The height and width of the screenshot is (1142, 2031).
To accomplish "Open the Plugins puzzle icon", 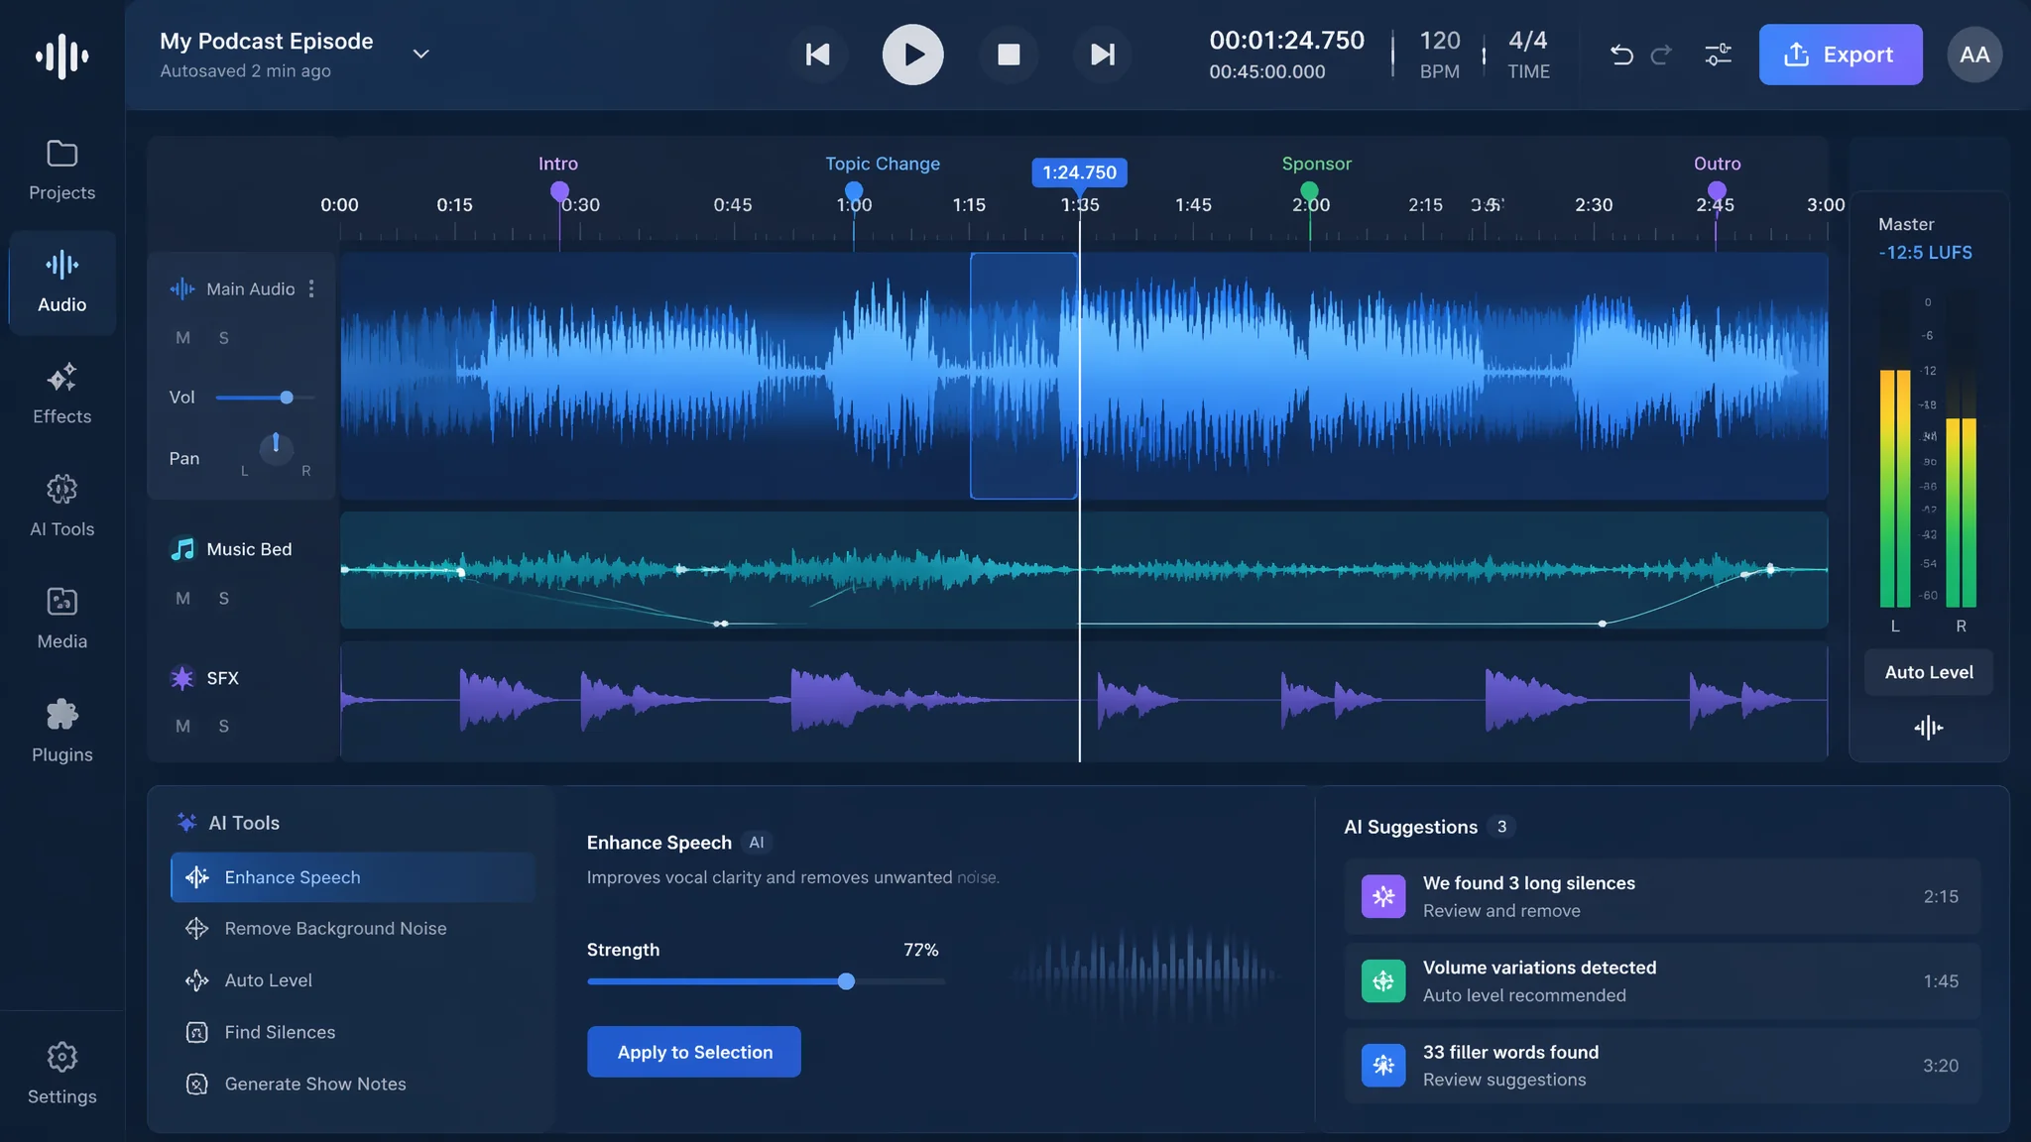I will point(61,731).
